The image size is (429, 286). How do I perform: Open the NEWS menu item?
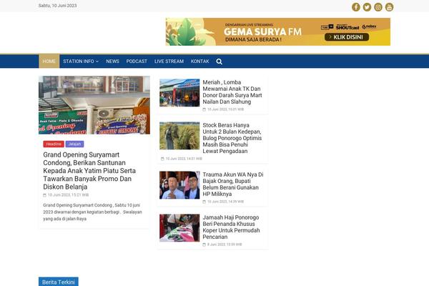(112, 61)
